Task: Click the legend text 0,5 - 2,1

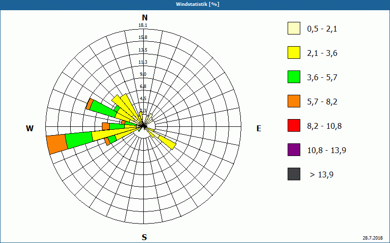Action: point(322,29)
